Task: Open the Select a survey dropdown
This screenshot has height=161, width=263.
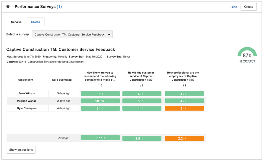Action: tap(72, 35)
